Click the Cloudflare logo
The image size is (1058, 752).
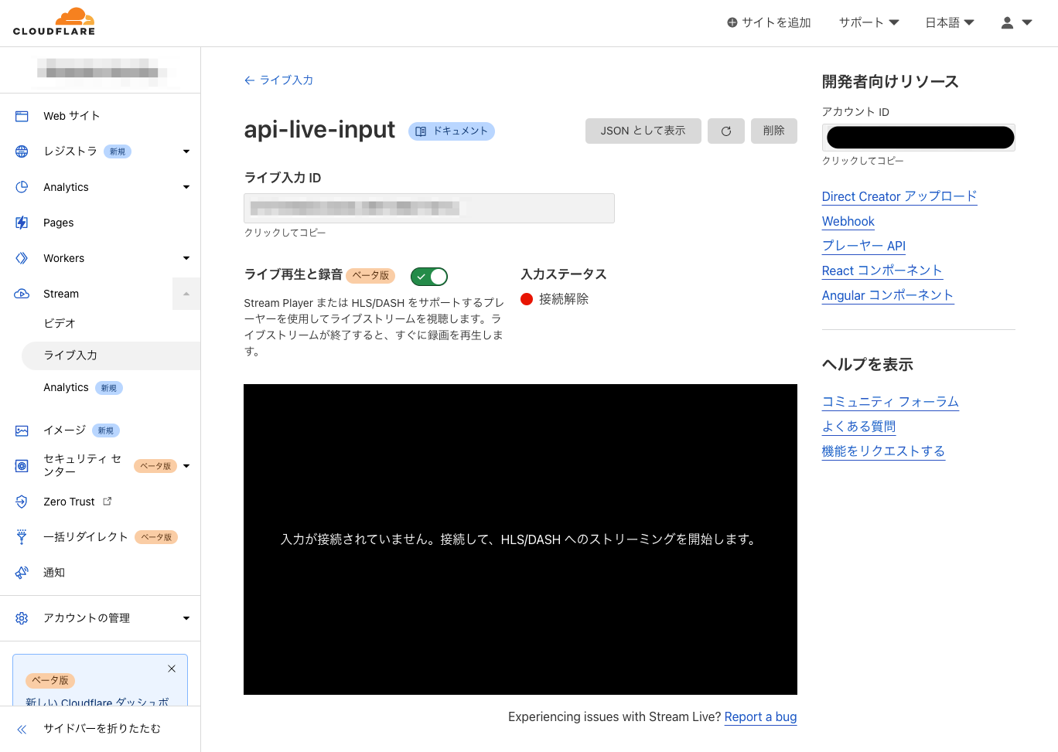coord(53,21)
